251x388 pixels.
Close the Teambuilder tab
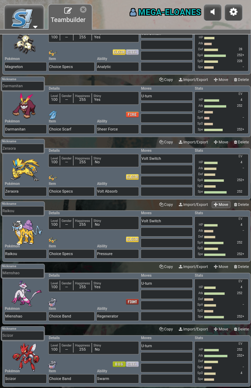83,10
